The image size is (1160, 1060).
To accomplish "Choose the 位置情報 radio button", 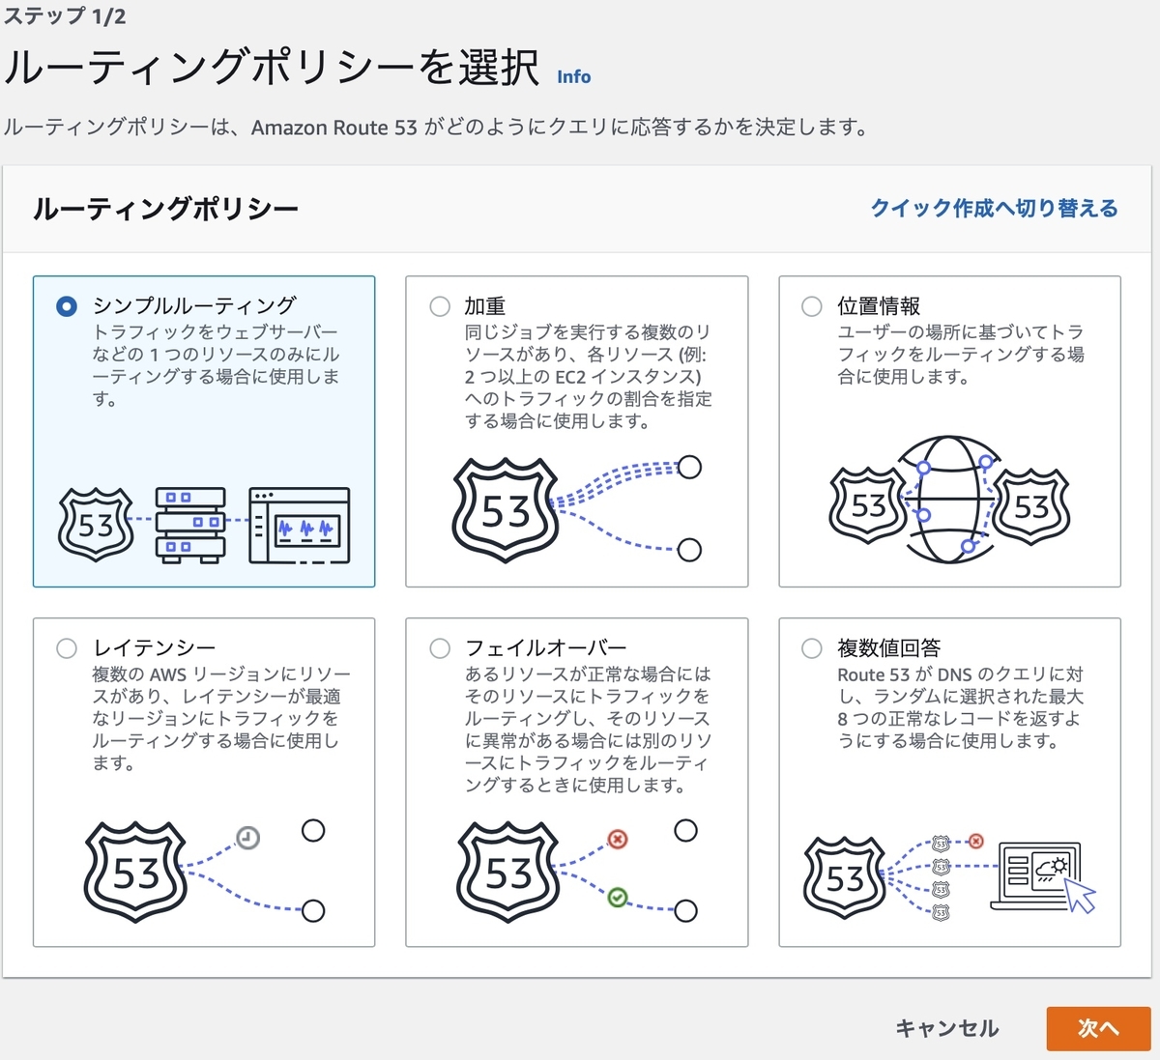I will [x=812, y=306].
